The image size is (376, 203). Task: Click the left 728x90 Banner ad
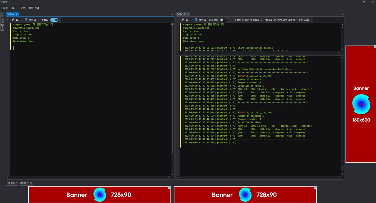coord(99,194)
